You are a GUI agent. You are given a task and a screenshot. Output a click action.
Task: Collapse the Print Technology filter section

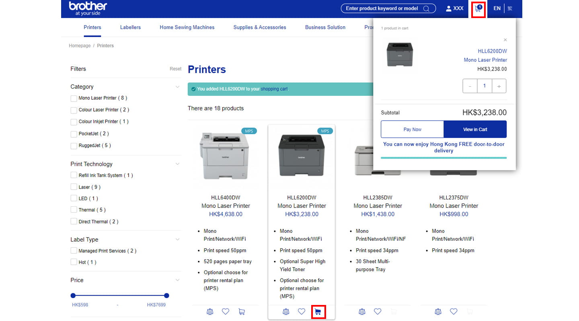[x=177, y=164]
